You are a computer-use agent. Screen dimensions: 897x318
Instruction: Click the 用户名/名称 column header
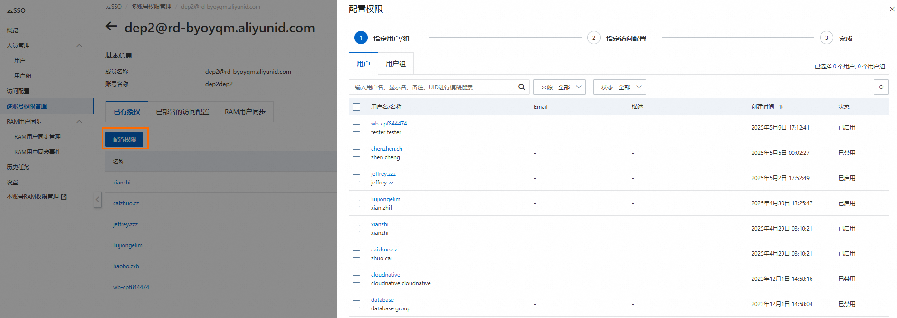[x=386, y=107]
